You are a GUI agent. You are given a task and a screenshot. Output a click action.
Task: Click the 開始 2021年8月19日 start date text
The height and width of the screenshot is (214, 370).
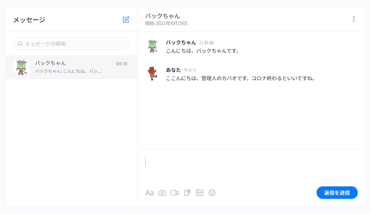coord(166,23)
